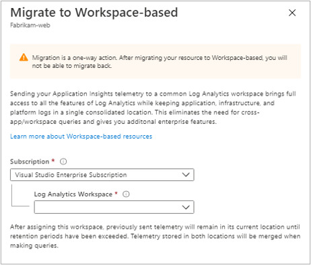The height and width of the screenshot is (265, 311).
Task: Show the Log Analytics Workspace info icon
Action: click(x=126, y=194)
